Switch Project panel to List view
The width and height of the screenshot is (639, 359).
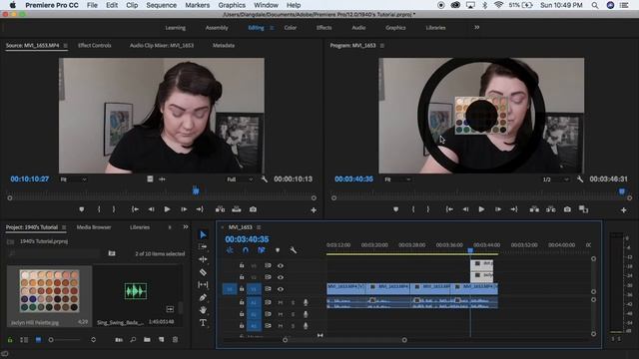coord(24,339)
